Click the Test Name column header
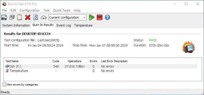The image size is (204, 95). (27, 61)
